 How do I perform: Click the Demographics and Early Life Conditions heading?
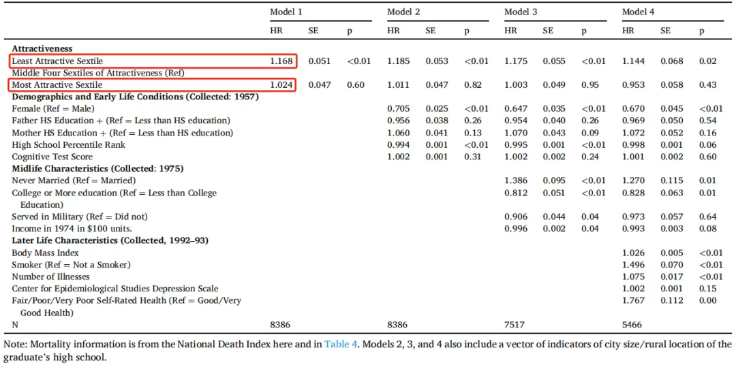[x=136, y=97]
